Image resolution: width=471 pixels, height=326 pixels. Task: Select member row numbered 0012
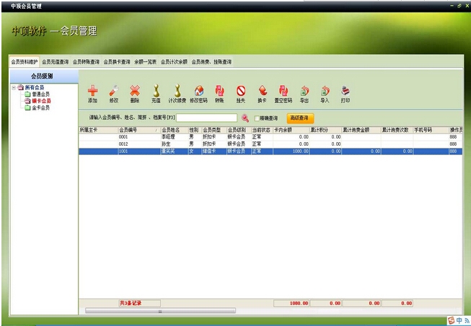pyautogui.click(x=270, y=144)
